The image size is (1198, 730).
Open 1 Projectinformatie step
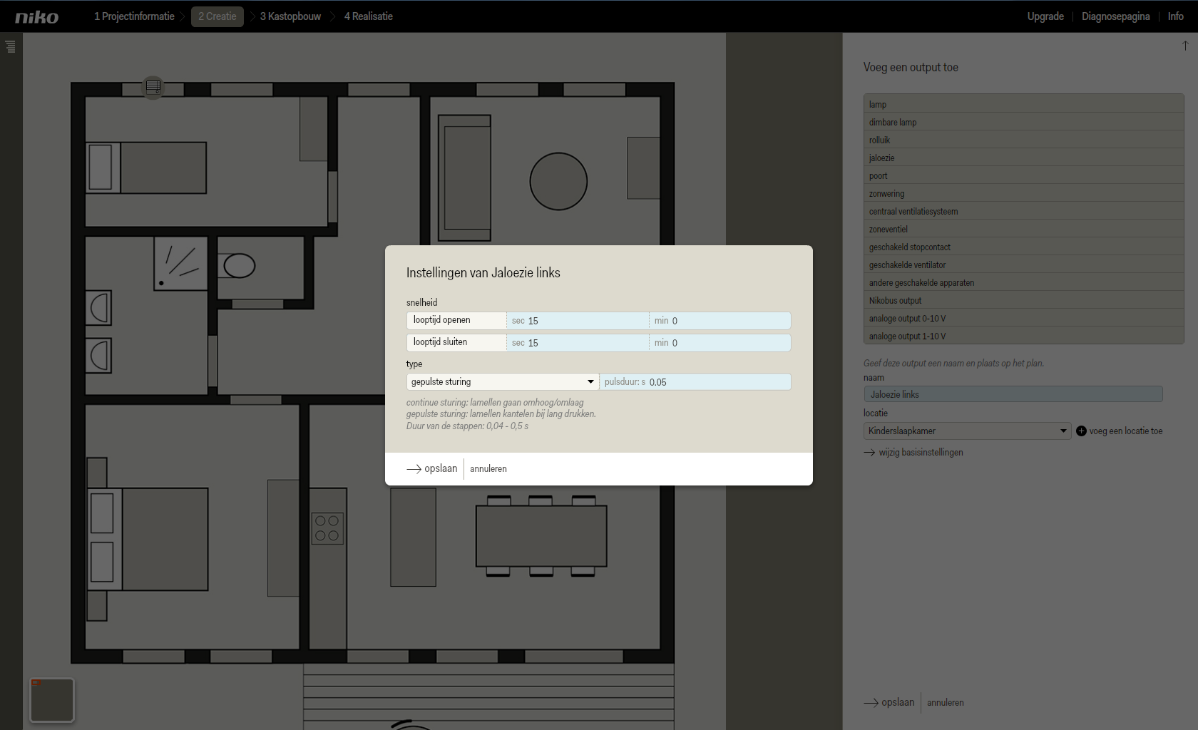tap(134, 16)
